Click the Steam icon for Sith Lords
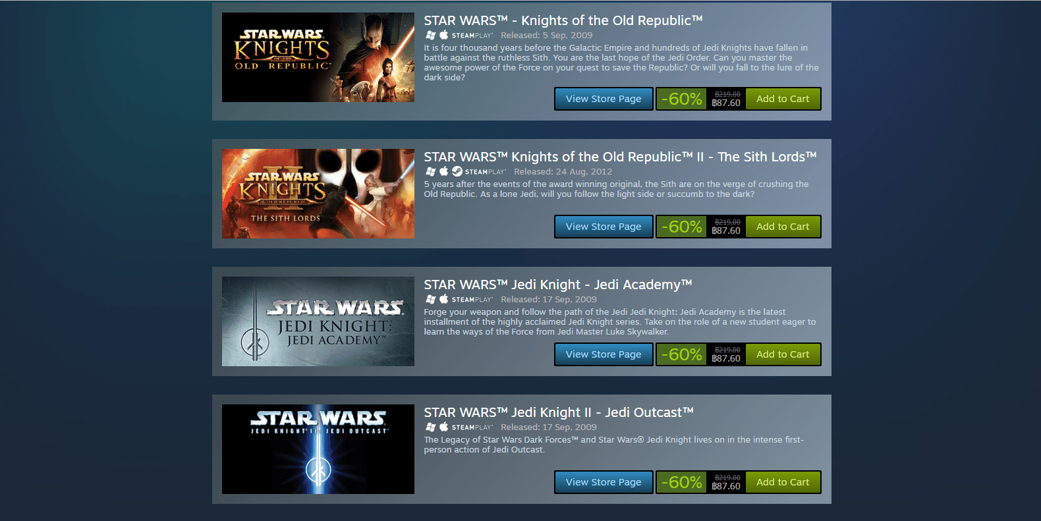Viewport: 1041px width, 521px height. click(x=457, y=171)
